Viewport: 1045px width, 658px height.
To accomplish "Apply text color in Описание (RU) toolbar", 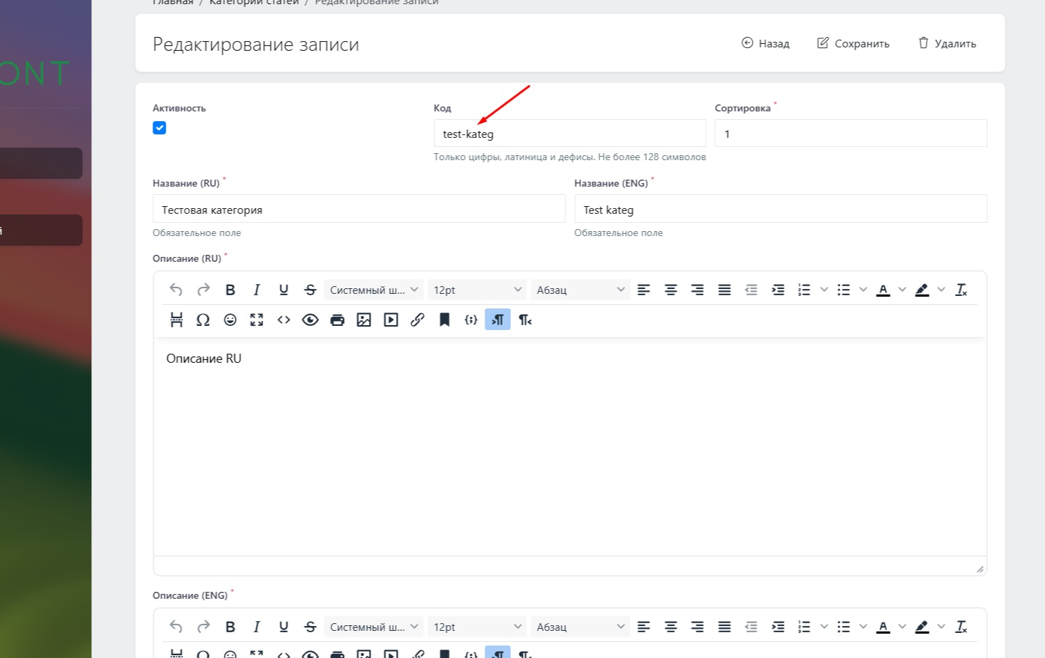I will 883,290.
